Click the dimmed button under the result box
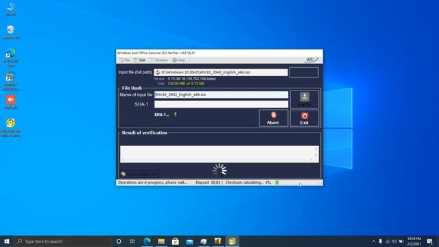The width and height of the screenshot is (439, 247). click(x=140, y=174)
